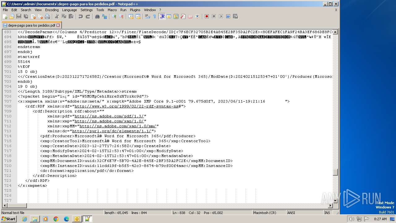Image resolution: width=396 pixels, height=223 pixels.
Task: Click the Undo arrow icon
Action: click(80, 16)
